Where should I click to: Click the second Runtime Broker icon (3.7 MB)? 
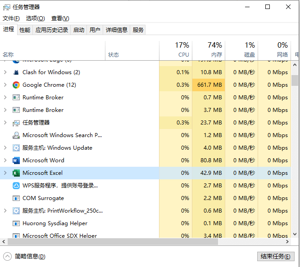(16, 110)
